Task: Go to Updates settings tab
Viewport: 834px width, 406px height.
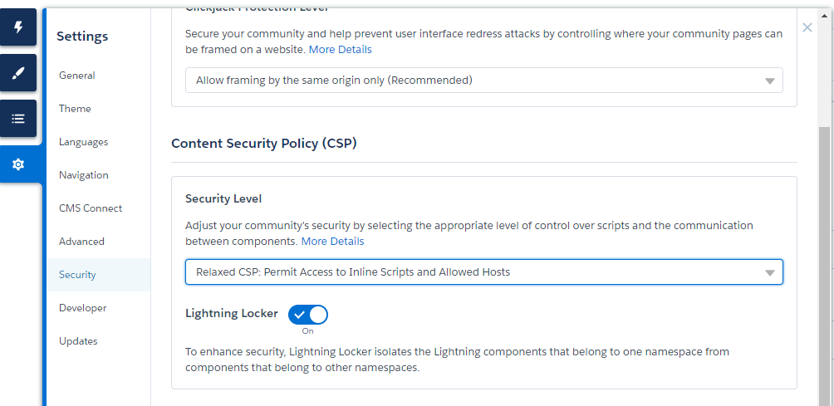Action: coord(78,341)
